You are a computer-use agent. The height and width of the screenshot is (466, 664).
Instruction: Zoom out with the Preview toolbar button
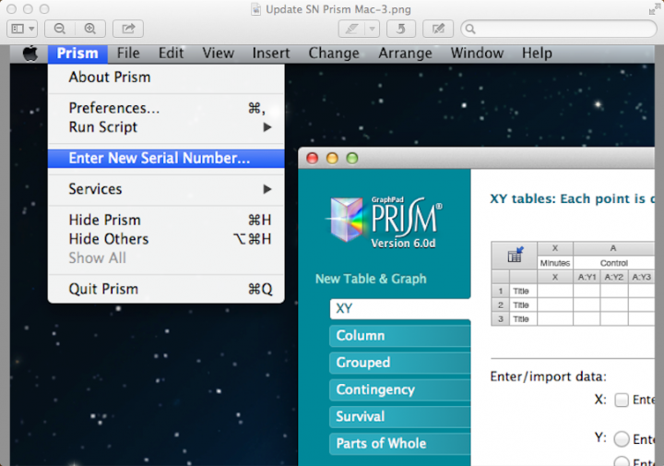tap(60, 29)
